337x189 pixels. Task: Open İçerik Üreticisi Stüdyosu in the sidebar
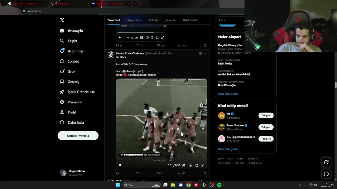pyautogui.click(x=79, y=92)
